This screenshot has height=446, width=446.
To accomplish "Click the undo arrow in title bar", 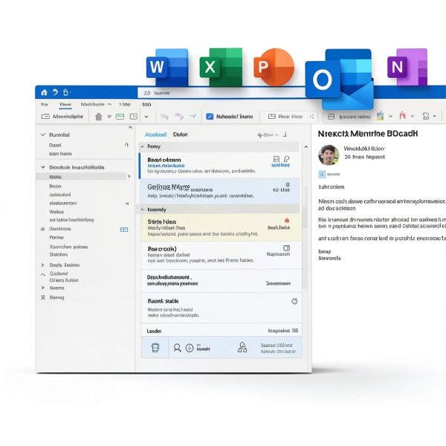I will coord(55,92).
